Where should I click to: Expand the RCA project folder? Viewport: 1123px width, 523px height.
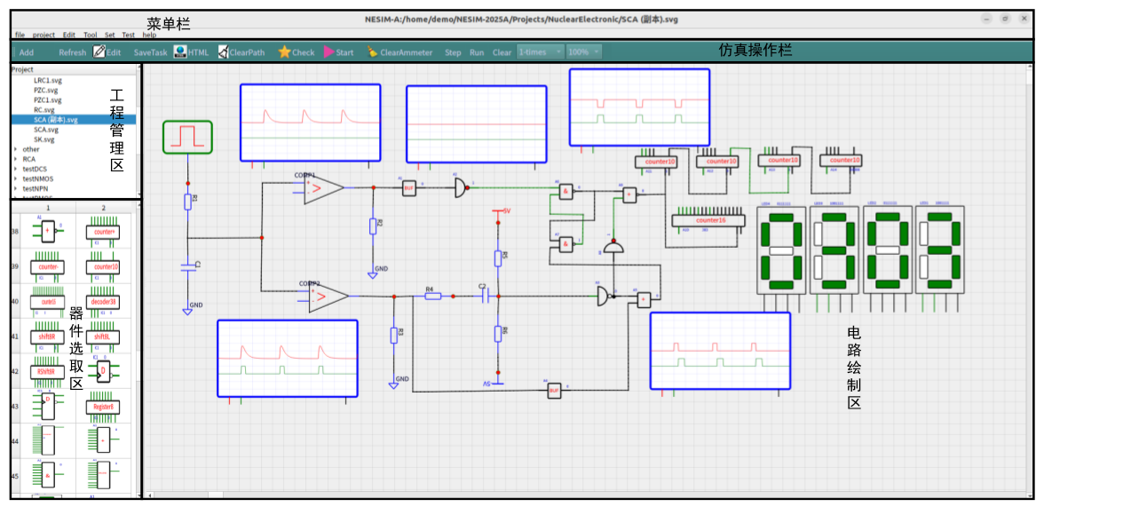click(x=16, y=159)
